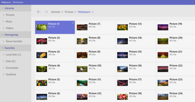Select Picture (16) thumbnail
This screenshot has width=195, height=102.
coord(122,69)
